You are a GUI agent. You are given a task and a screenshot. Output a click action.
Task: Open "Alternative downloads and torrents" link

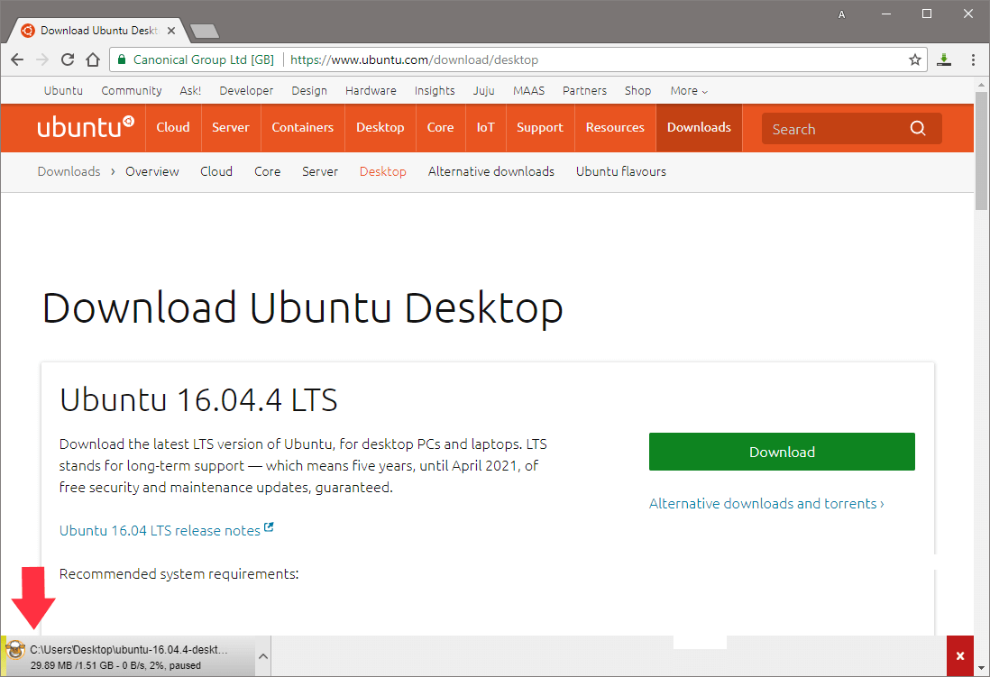tap(765, 503)
